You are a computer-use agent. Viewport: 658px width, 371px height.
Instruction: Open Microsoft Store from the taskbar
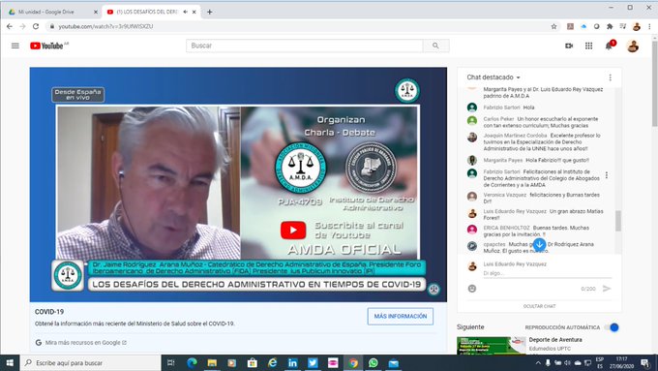coord(253,362)
